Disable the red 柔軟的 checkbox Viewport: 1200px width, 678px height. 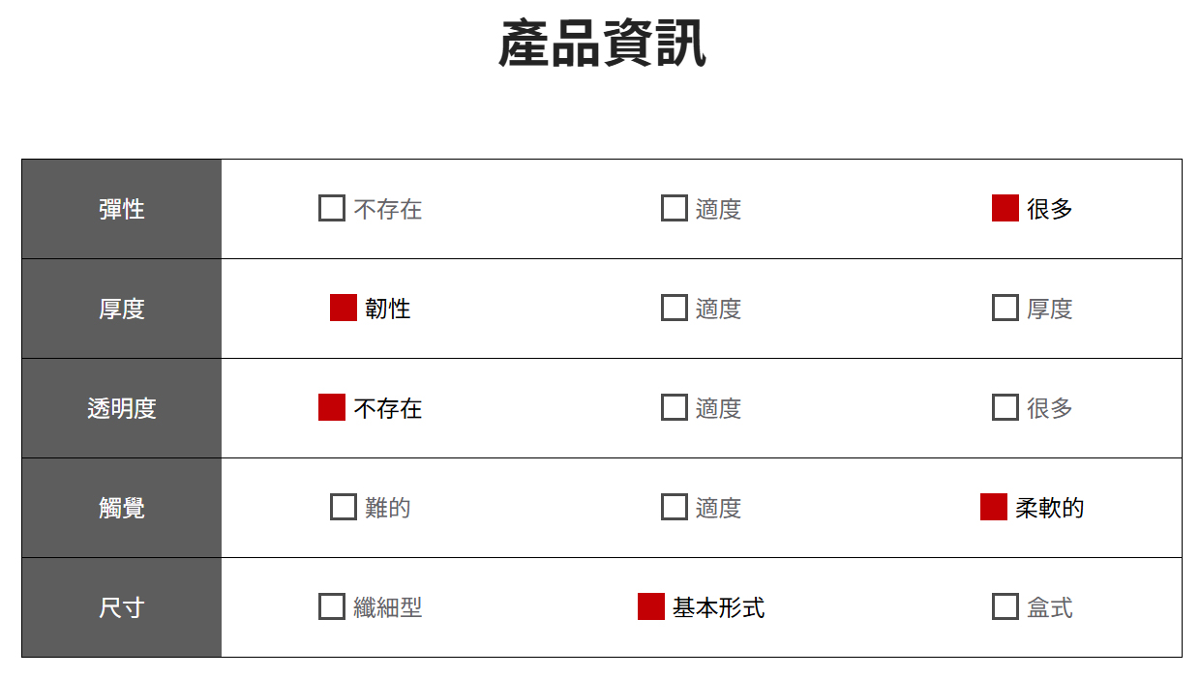pyautogui.click(x=994, y=507)
